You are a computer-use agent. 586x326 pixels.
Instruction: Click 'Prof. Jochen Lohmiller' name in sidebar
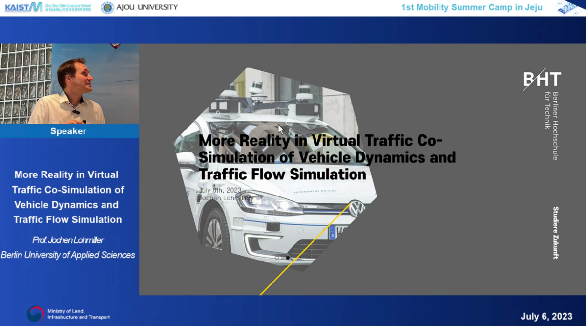[x=68, y=240]
